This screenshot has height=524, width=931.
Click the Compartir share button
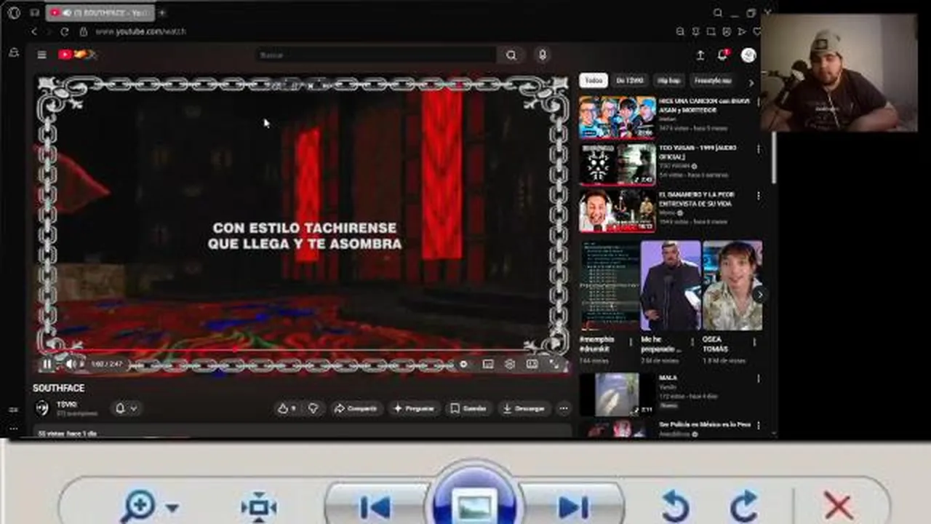356,409
